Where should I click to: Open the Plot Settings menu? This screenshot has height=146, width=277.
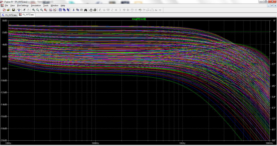pos(23,5)
